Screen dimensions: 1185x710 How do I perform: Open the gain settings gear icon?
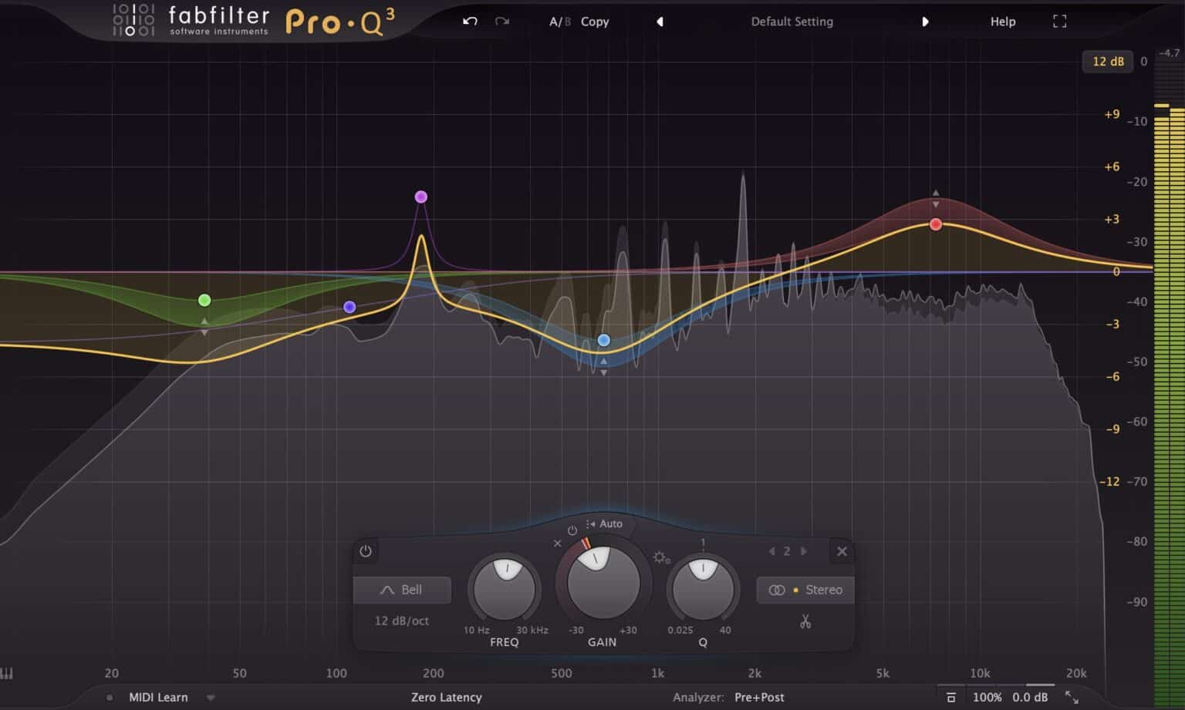point(662,557)
